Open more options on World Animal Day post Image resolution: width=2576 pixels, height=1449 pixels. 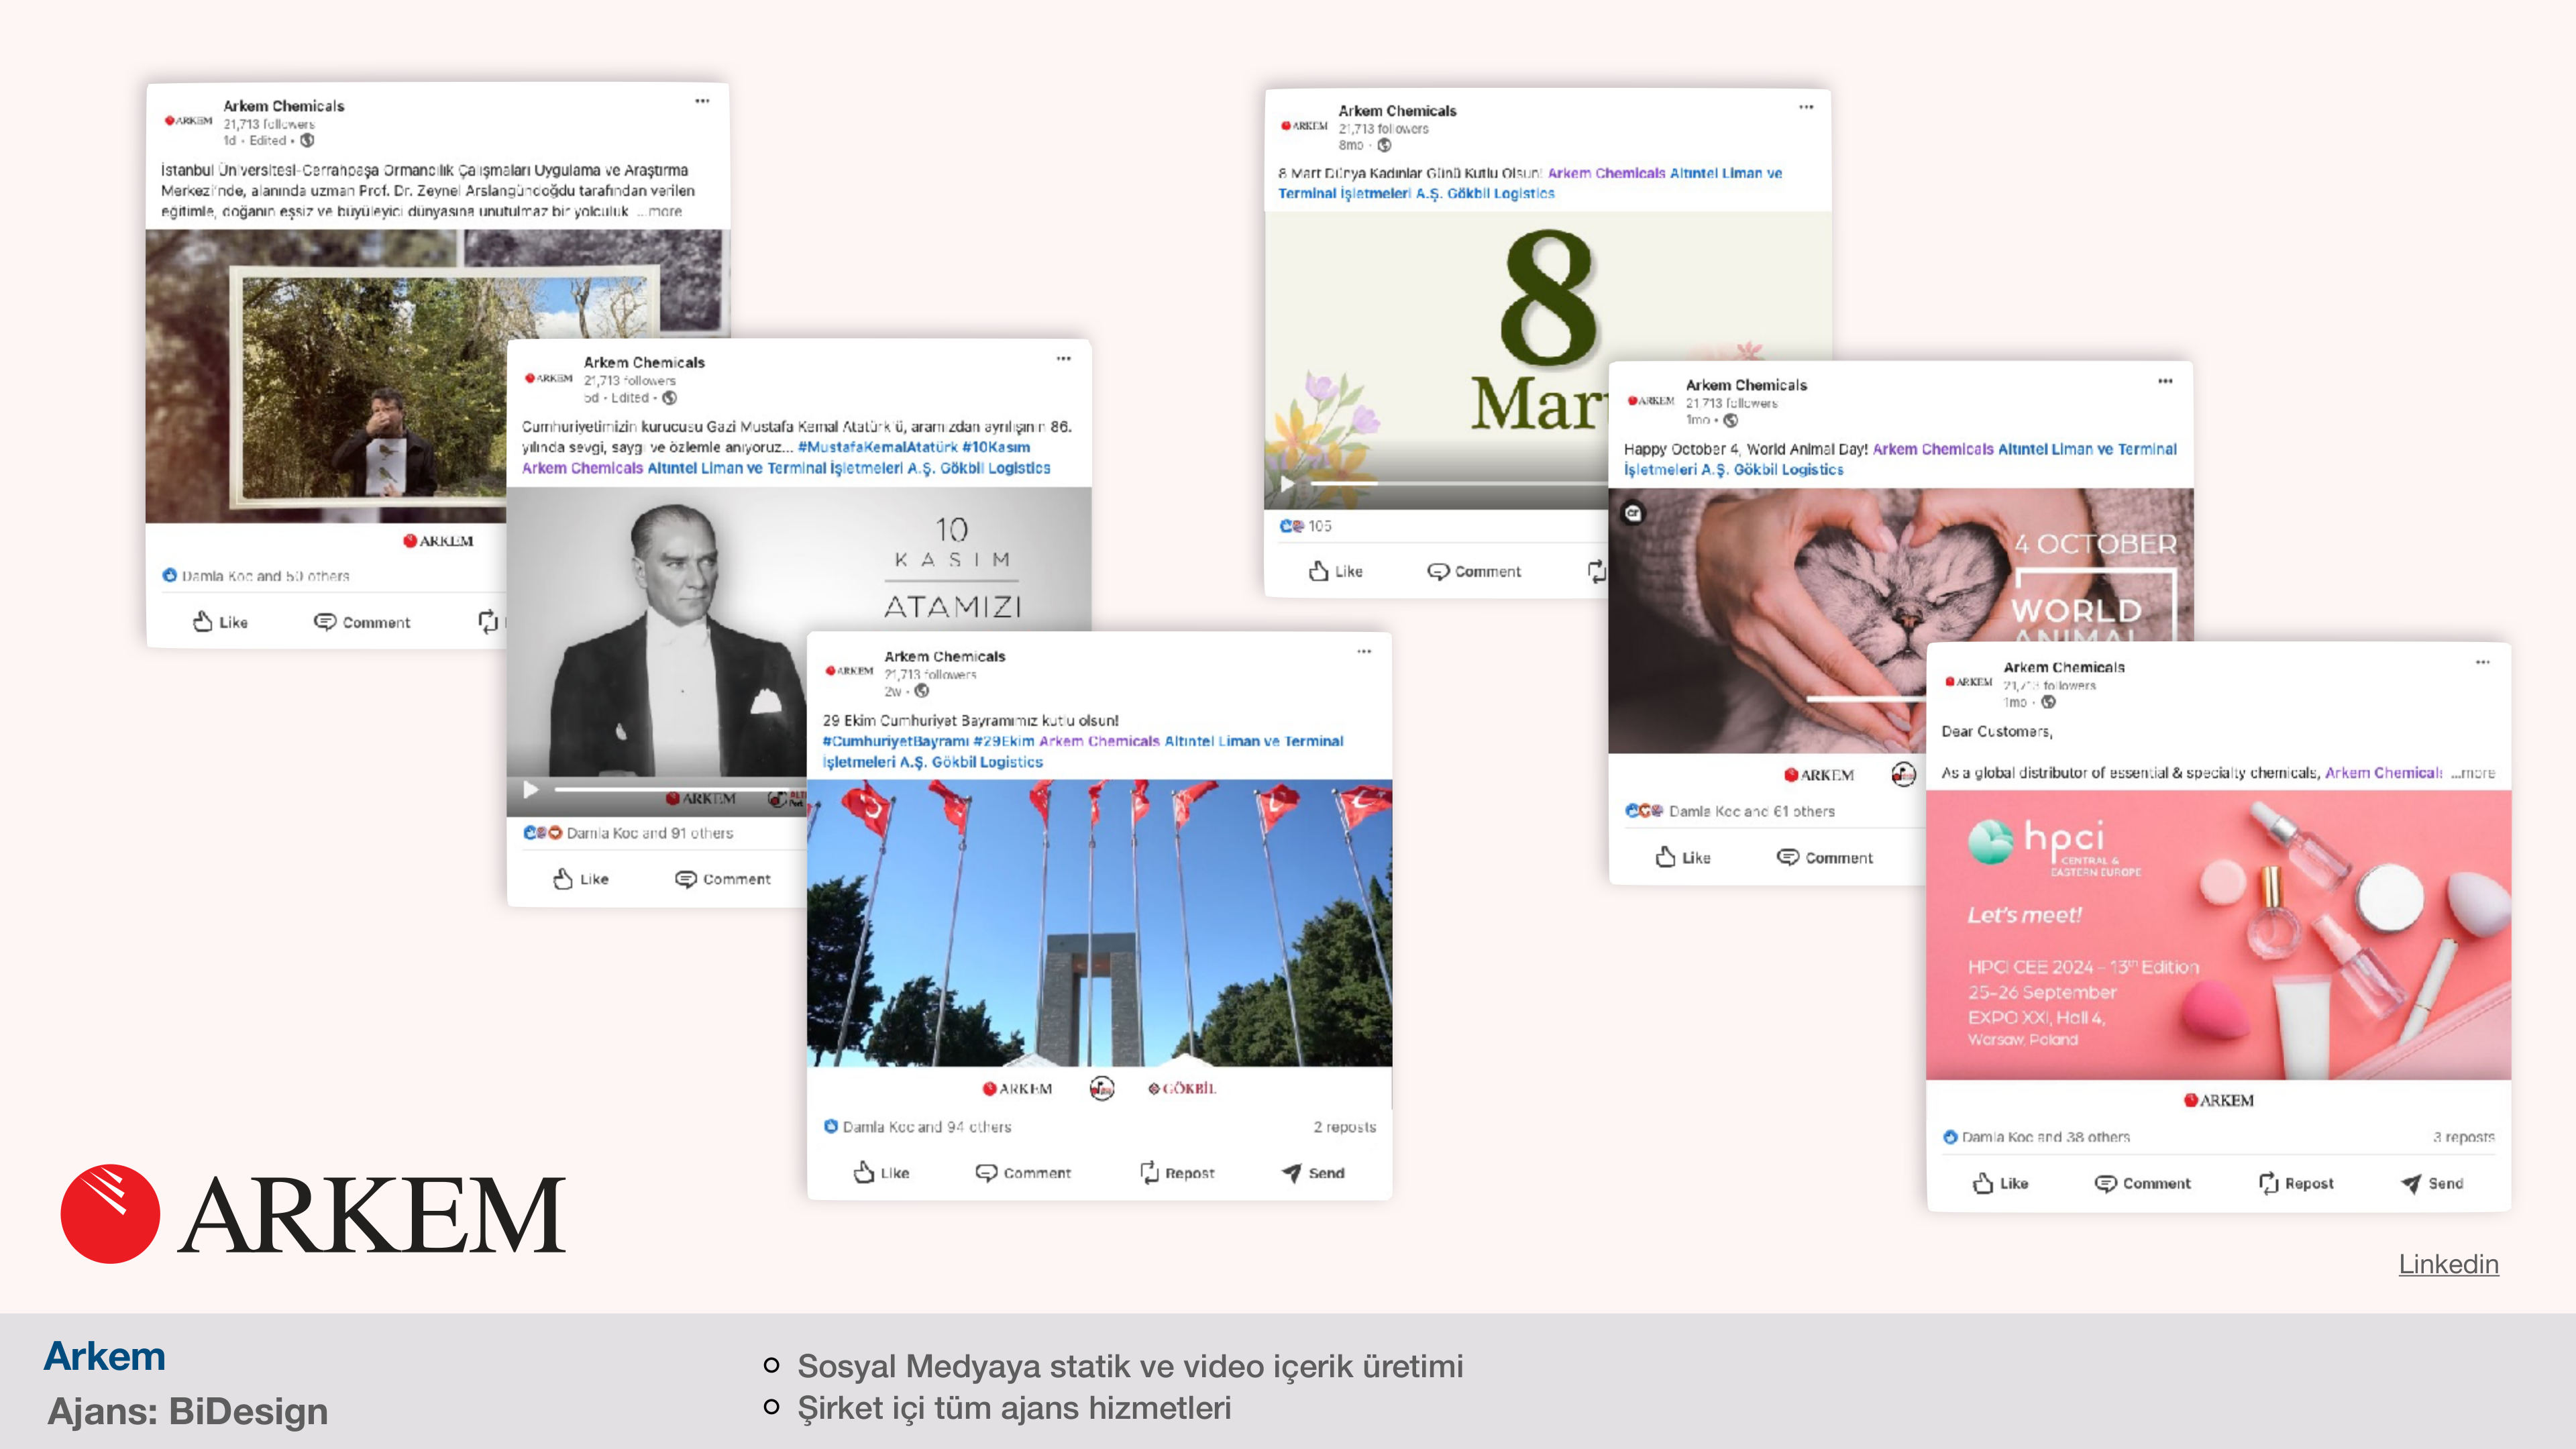(2165, 381)
